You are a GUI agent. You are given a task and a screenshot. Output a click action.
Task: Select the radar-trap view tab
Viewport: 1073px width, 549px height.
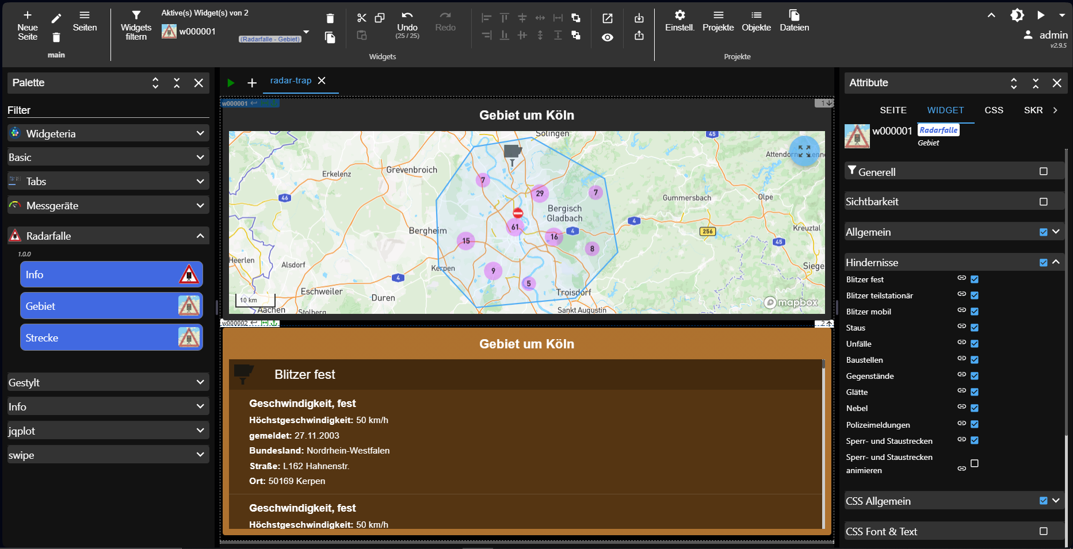(x=291, y=80)
